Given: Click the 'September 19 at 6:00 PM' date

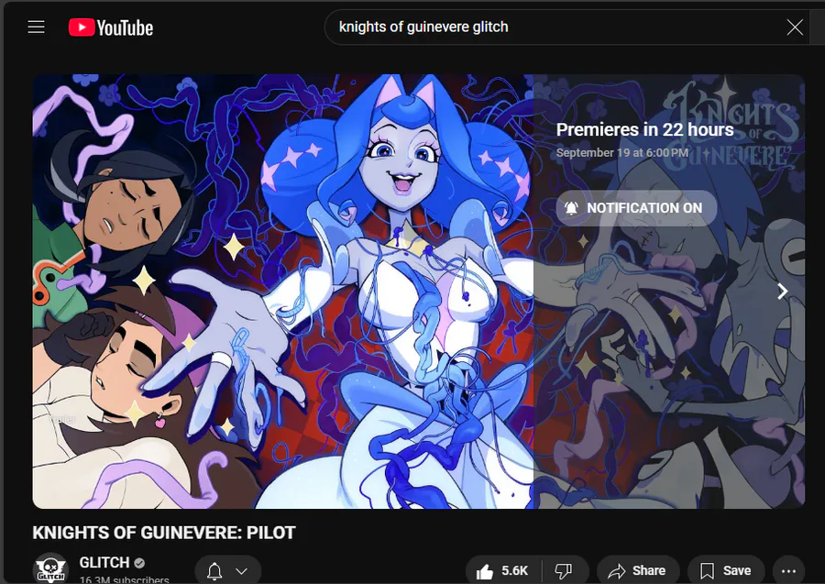Looking at the screenshot, I should (x=621, y=152).
